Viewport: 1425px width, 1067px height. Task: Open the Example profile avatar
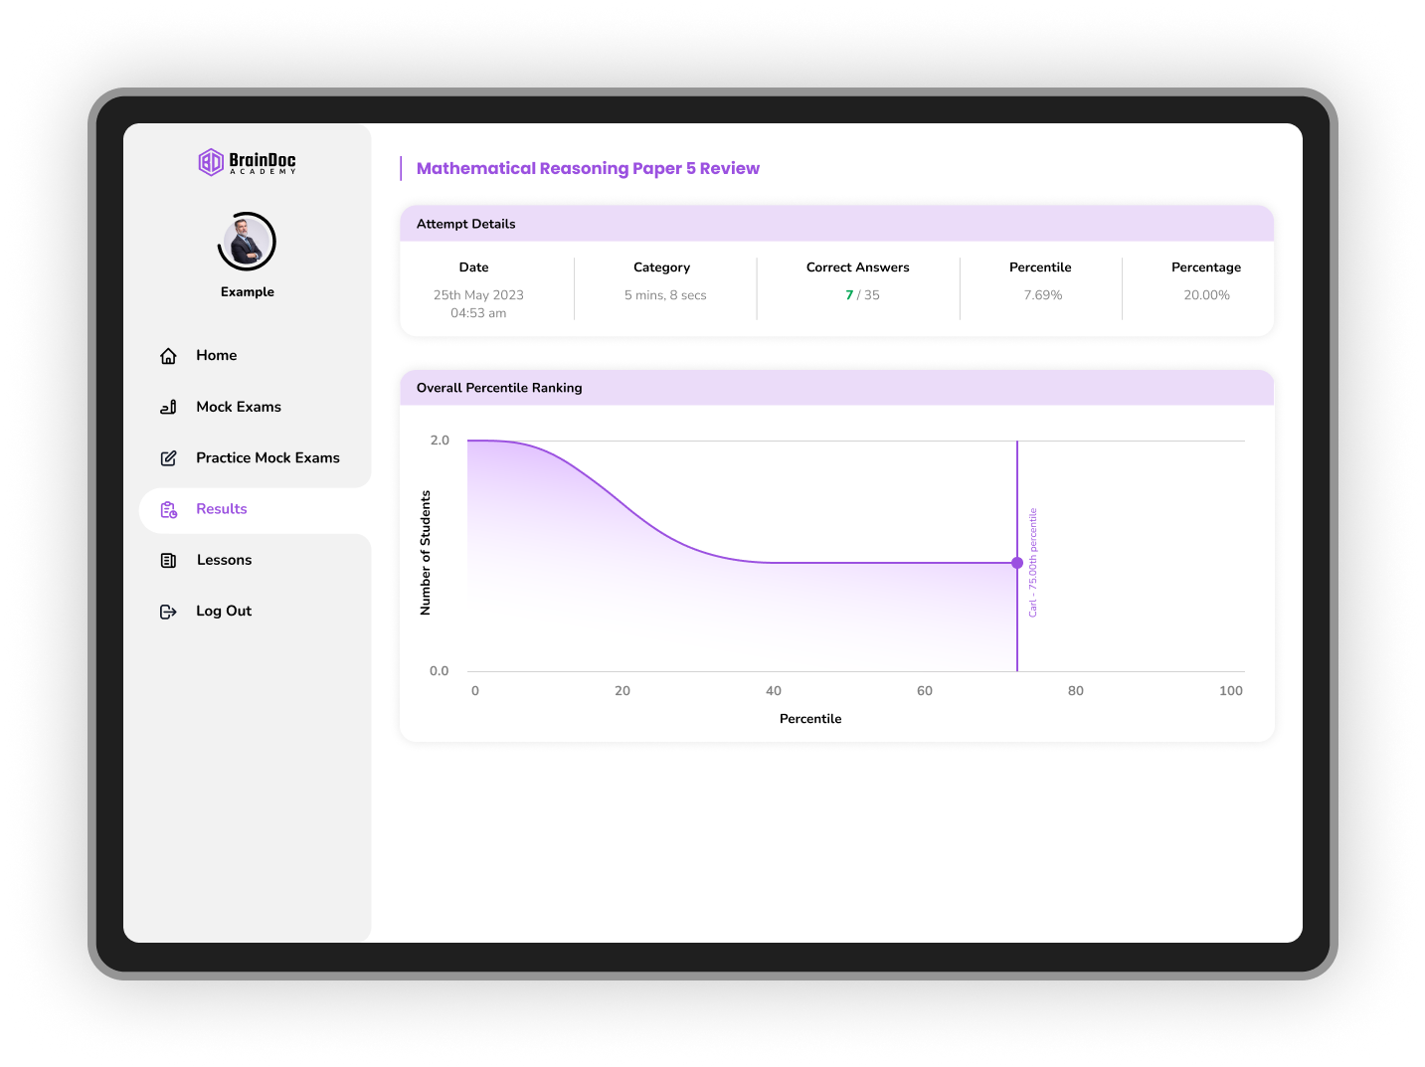point(246,241)
